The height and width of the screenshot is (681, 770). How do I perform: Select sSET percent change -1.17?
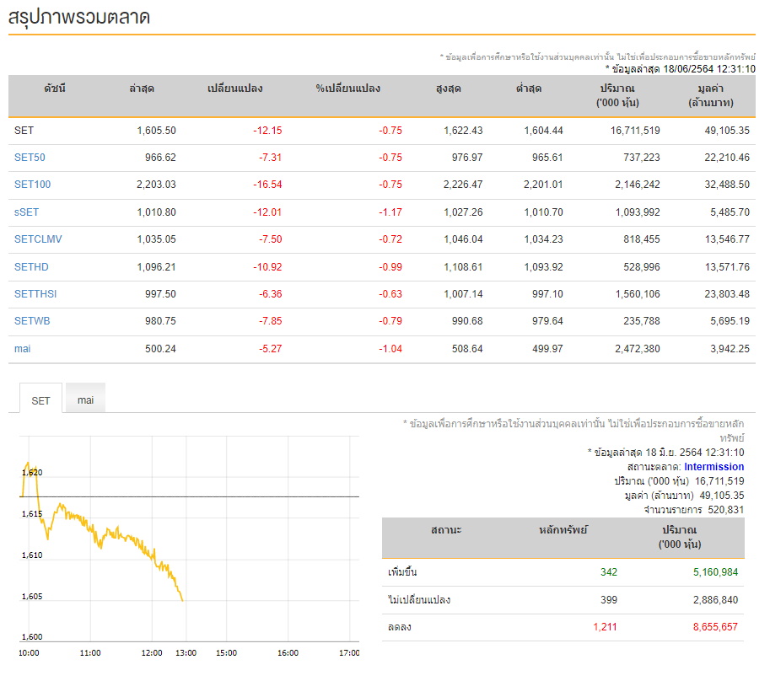(390, 212)
